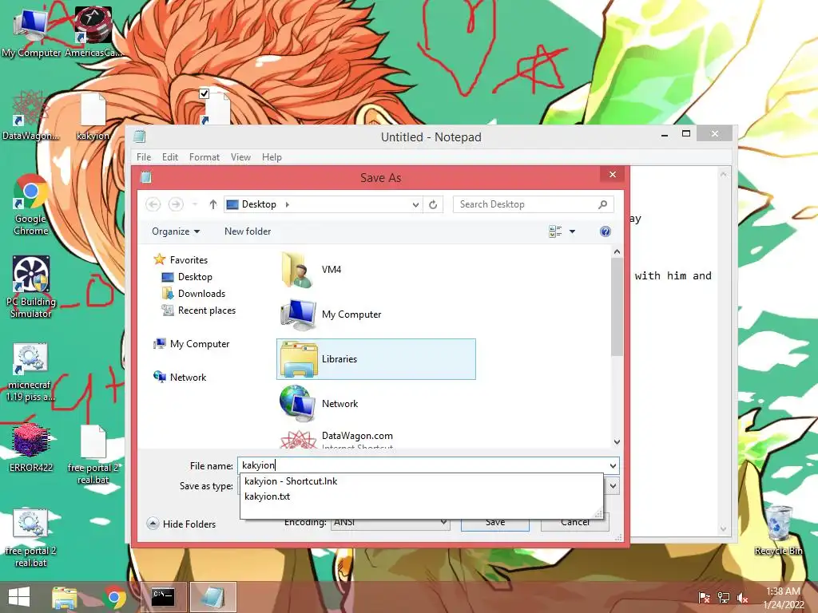Open Notepad File menu

click(144, 157)
